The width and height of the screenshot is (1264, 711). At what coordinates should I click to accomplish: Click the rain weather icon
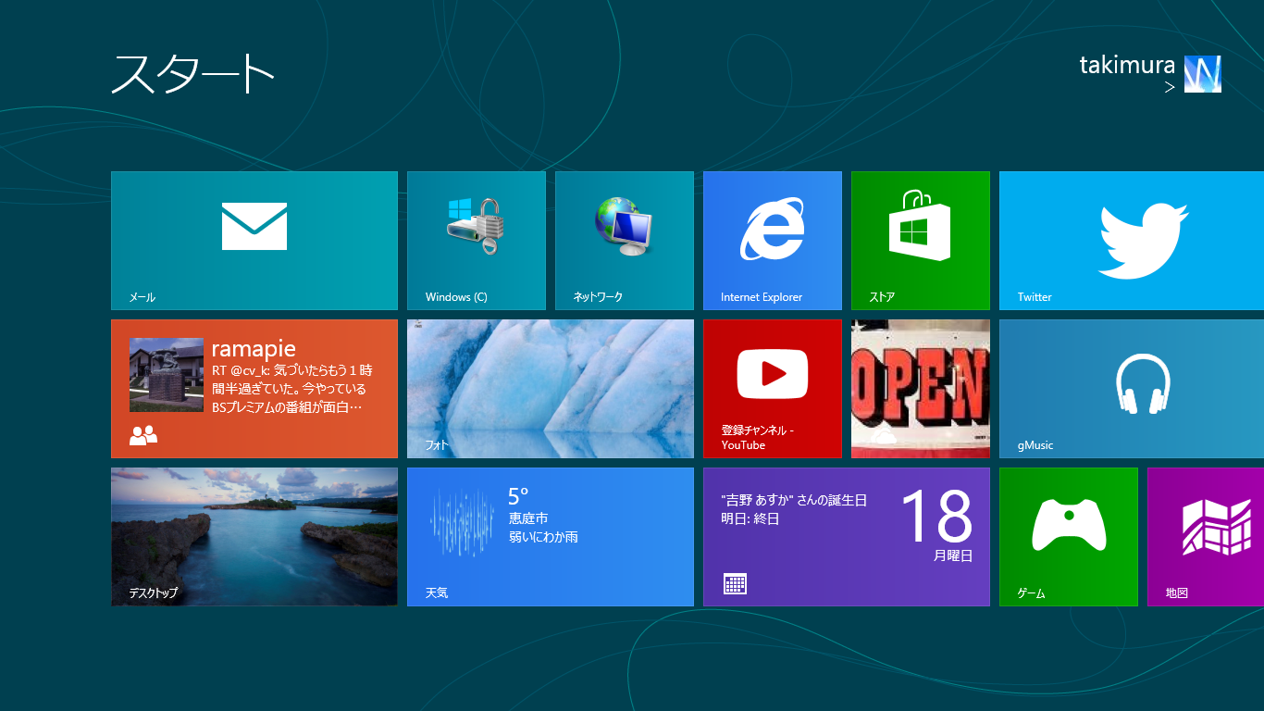coord(463,522)
